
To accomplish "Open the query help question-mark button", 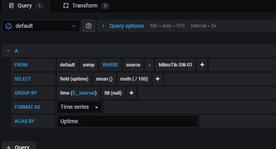I will click(89, 26).
